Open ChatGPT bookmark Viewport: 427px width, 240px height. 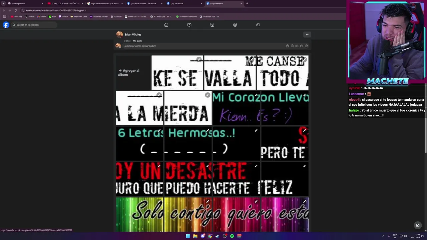pos(116,16)
